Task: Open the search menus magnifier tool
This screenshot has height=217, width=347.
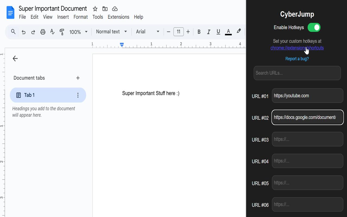Action: (x=13, y=32)
